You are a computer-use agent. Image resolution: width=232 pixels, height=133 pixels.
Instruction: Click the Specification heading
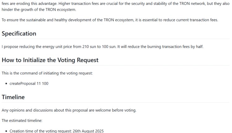click(19, 33)
